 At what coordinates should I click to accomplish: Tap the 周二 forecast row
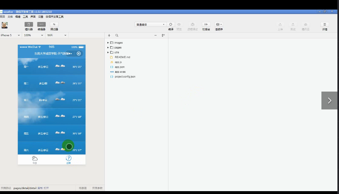[x=52, y=83]
